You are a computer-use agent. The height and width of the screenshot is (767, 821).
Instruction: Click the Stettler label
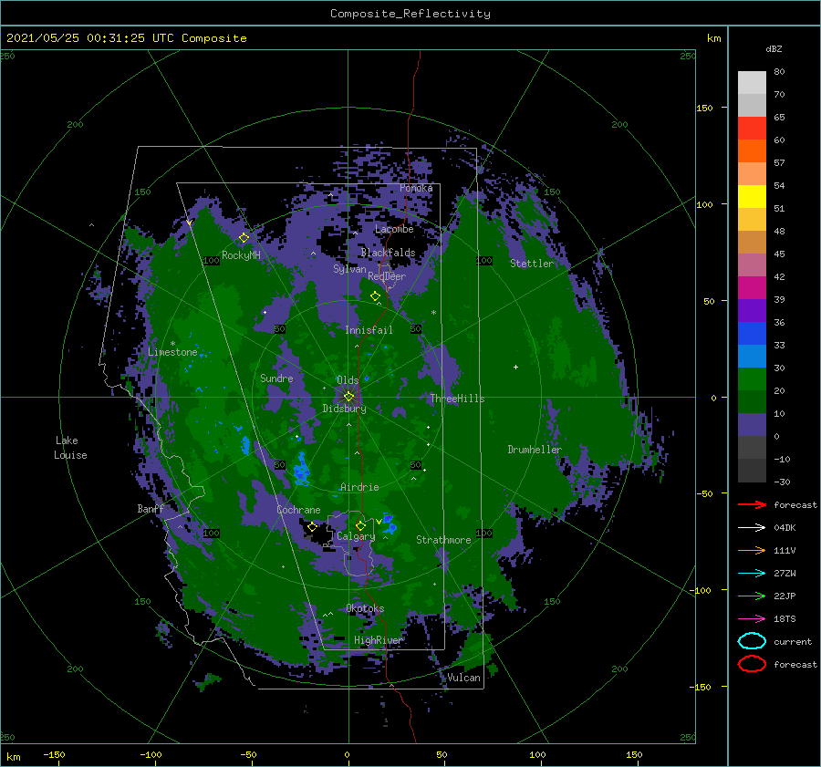click(x=532, y=264)
